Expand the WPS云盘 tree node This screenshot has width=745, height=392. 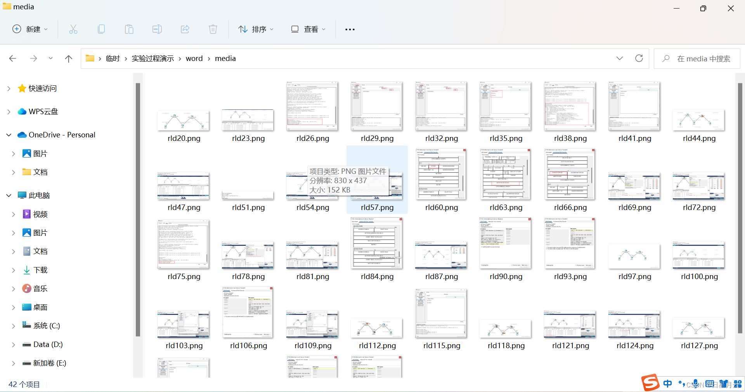pos(9,112)
